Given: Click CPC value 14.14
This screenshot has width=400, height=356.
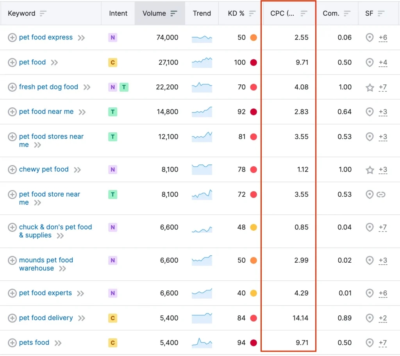Looking at the screenshot, I should (x=300, y=318).
